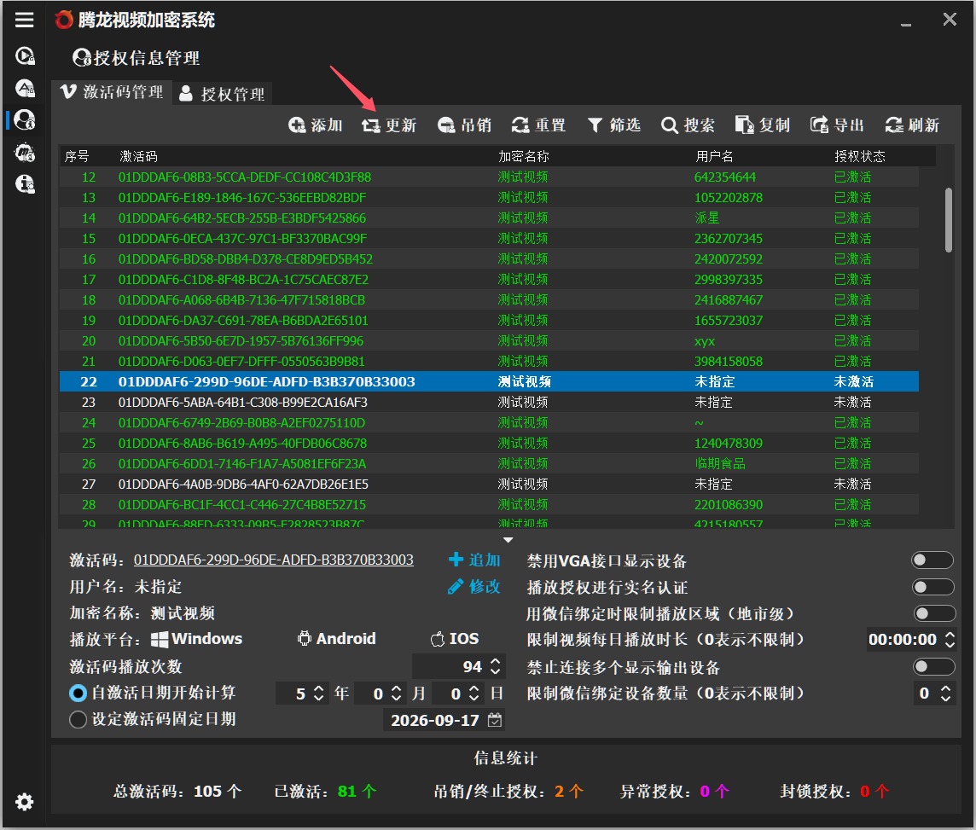
Task: Adjust the 年 years stepper arrows
Action: (318, 694)
